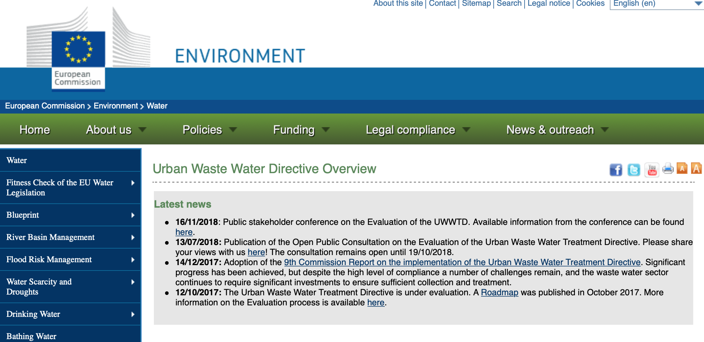This screenshot has height=342, width=704.
Task: Expand Fitness Check of the EU Water Legislation arrow
Action: 133,183
